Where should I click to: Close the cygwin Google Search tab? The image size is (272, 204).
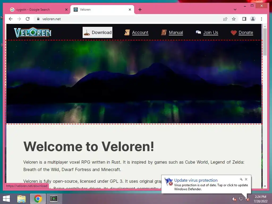(66, 10)
